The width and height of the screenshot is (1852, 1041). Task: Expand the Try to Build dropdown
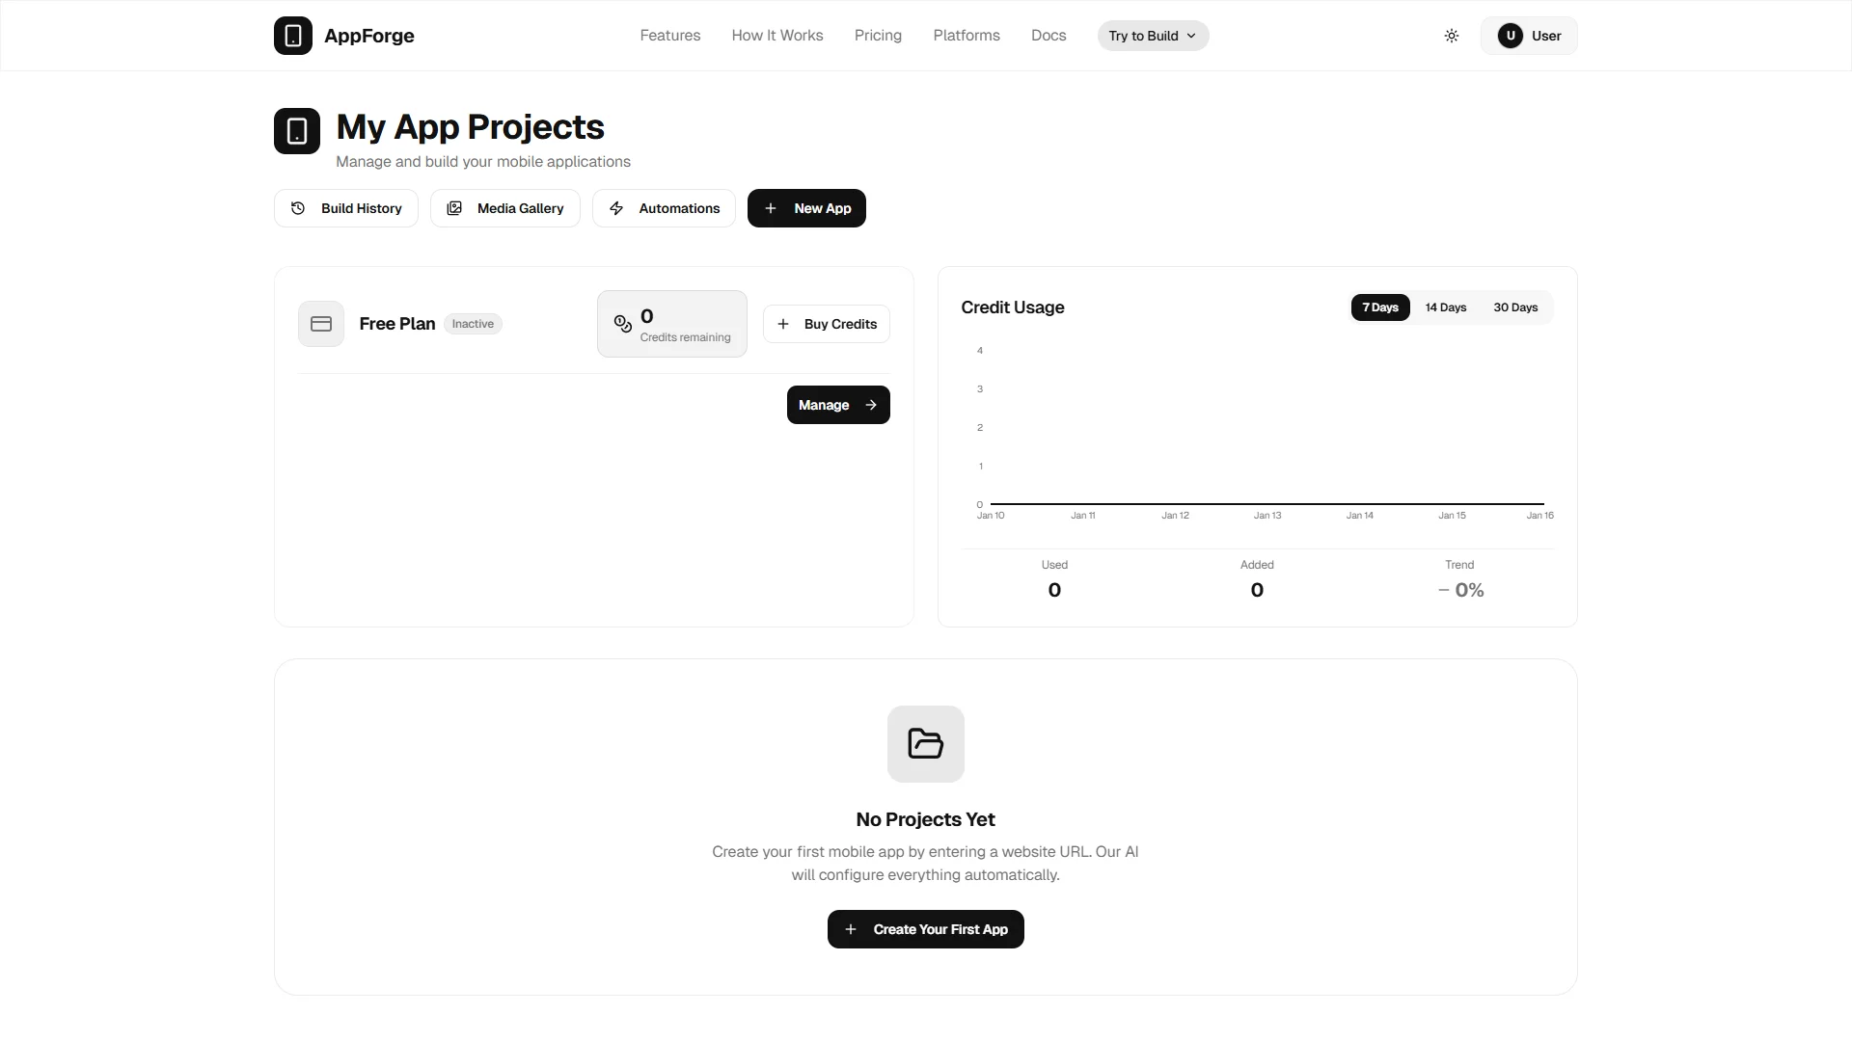pyautogui.click(x=1153, y=36)
